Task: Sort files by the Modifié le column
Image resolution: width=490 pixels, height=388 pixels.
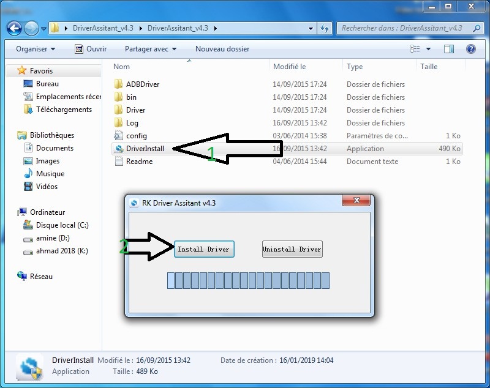Action: click(290, 67)
